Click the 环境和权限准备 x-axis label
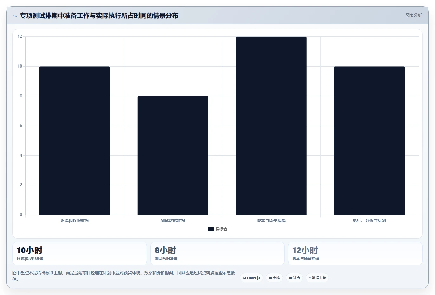The image size is (435, 295). point(75,220)
